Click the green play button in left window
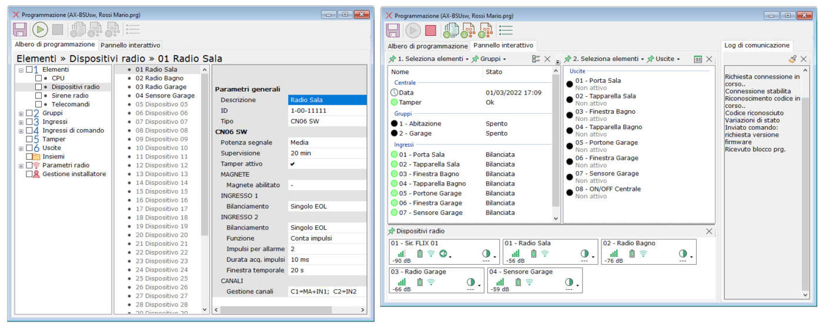 [40, 29]
